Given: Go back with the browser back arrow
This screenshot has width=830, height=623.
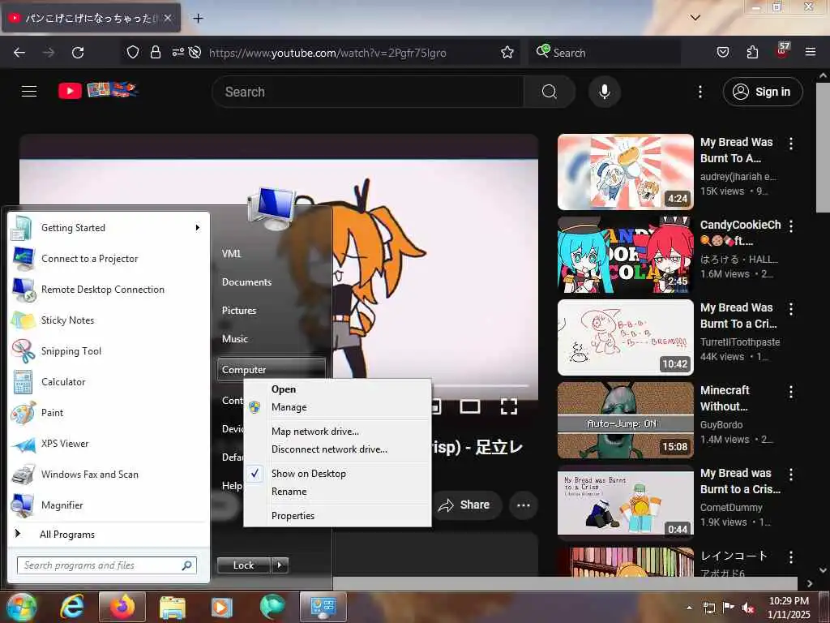Looking at the screenshot, I should (x=19, y=53).
